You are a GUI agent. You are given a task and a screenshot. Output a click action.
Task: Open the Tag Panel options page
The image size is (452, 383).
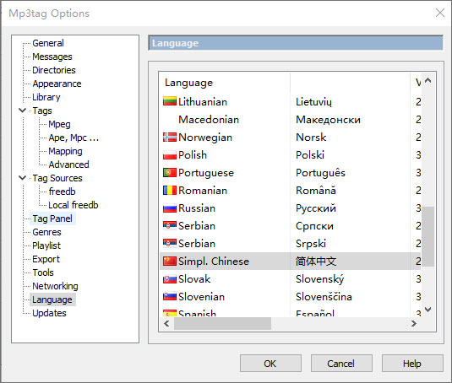52,218
